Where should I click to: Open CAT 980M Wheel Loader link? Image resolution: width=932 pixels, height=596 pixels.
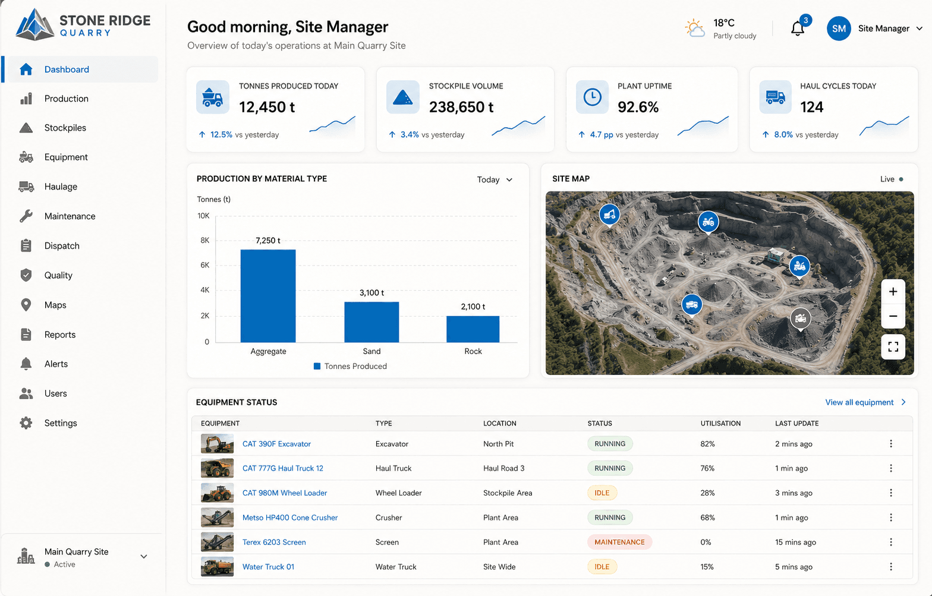[x=285, y=493]
